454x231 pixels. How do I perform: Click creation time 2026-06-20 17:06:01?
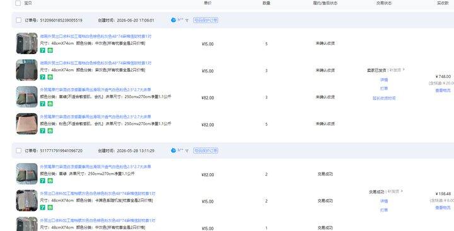pyautogui.click(x=136, y=21)
